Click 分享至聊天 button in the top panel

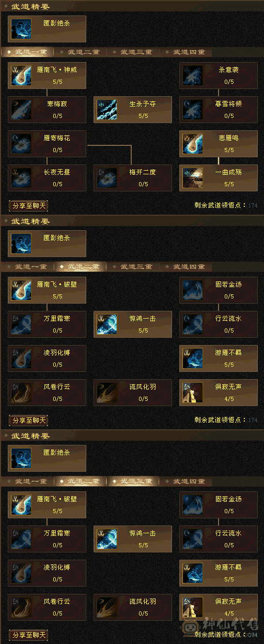[28, 206]
